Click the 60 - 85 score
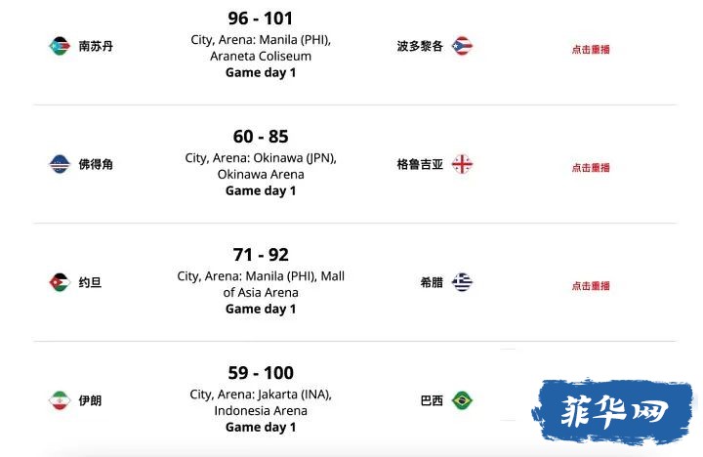Screen dimensions: 703x457 pos(261,137)
